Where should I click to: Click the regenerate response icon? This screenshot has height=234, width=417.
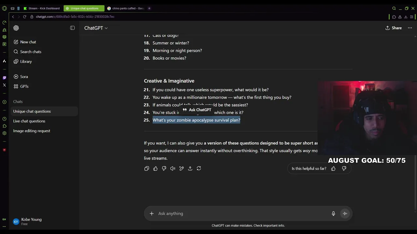pyautogui.click(x=199, y=168)
